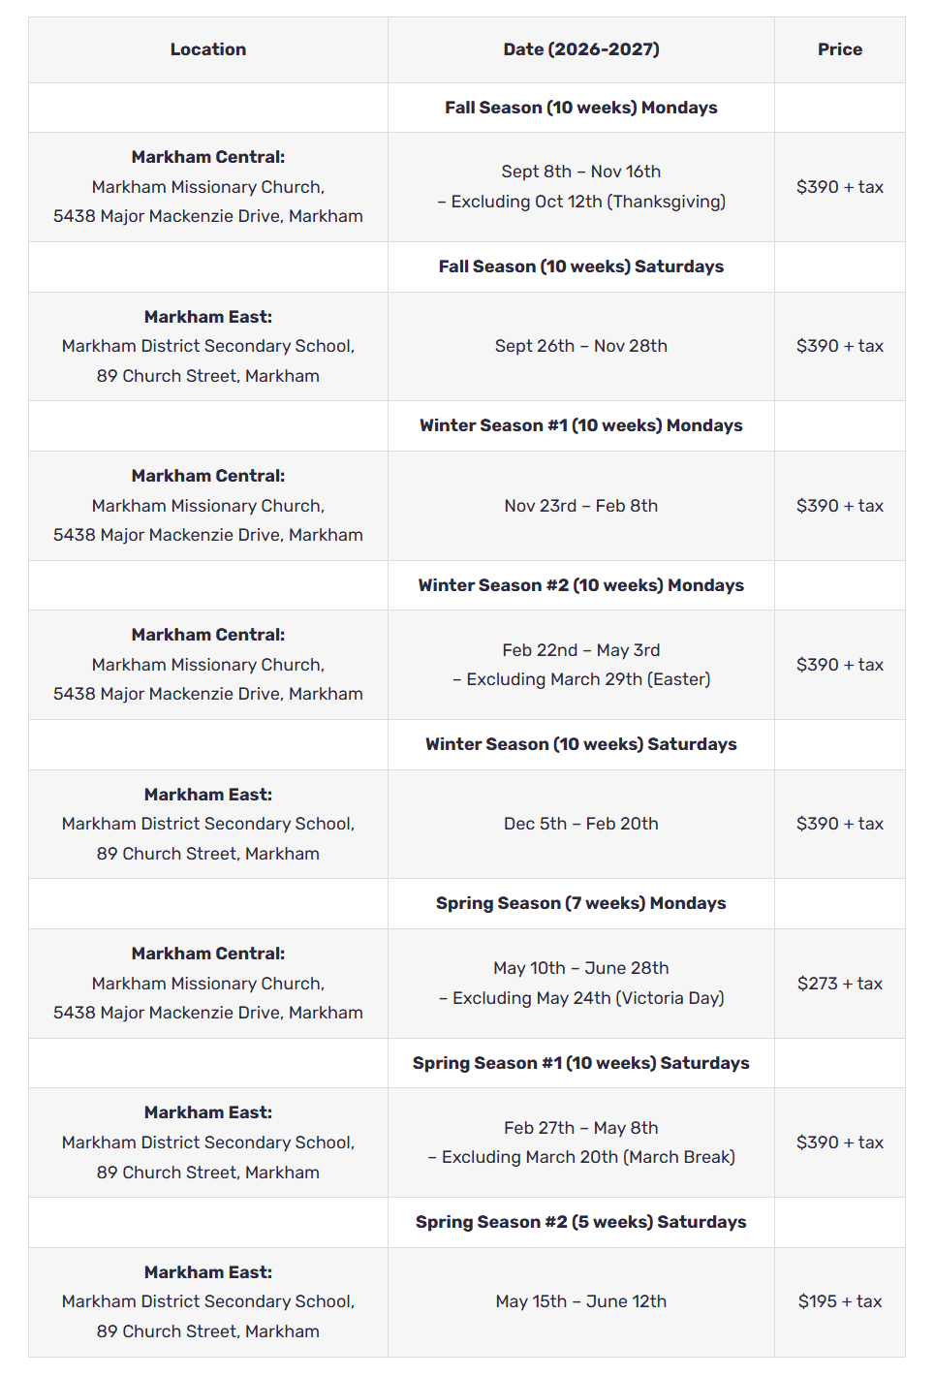Select the Fall Season Mondays heading
Image resolution: width=935 pixels, height=1377 pixels.
tap(581, 108)
